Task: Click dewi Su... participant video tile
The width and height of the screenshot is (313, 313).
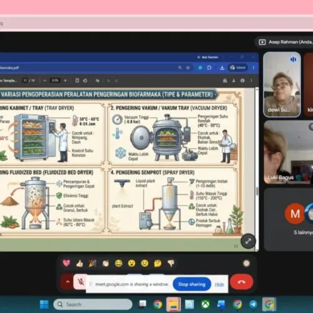Action: (282, 85)
